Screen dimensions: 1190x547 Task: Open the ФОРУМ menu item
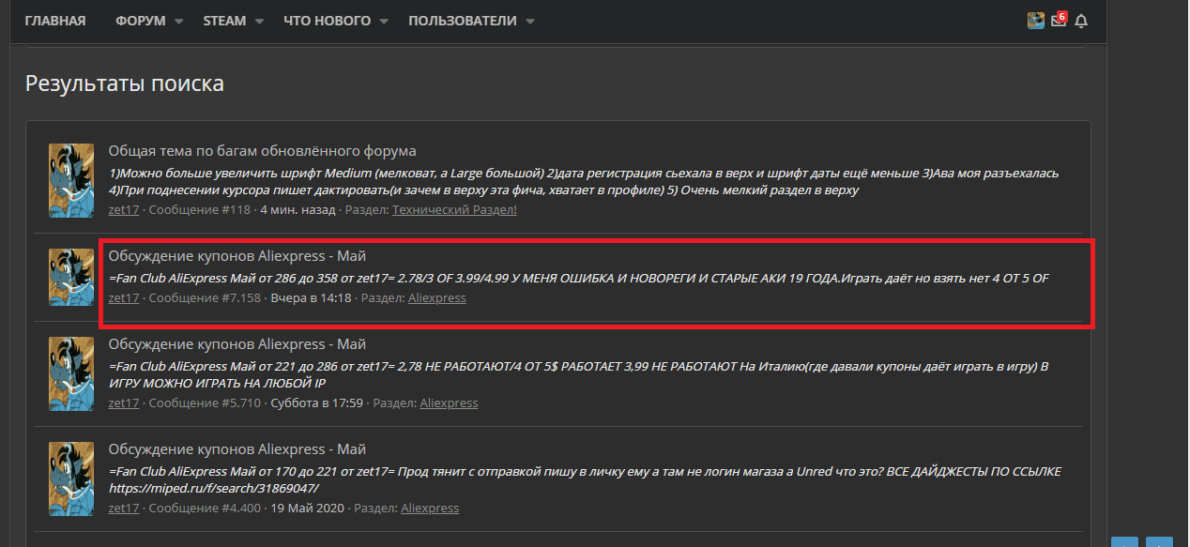pos(141,21)
